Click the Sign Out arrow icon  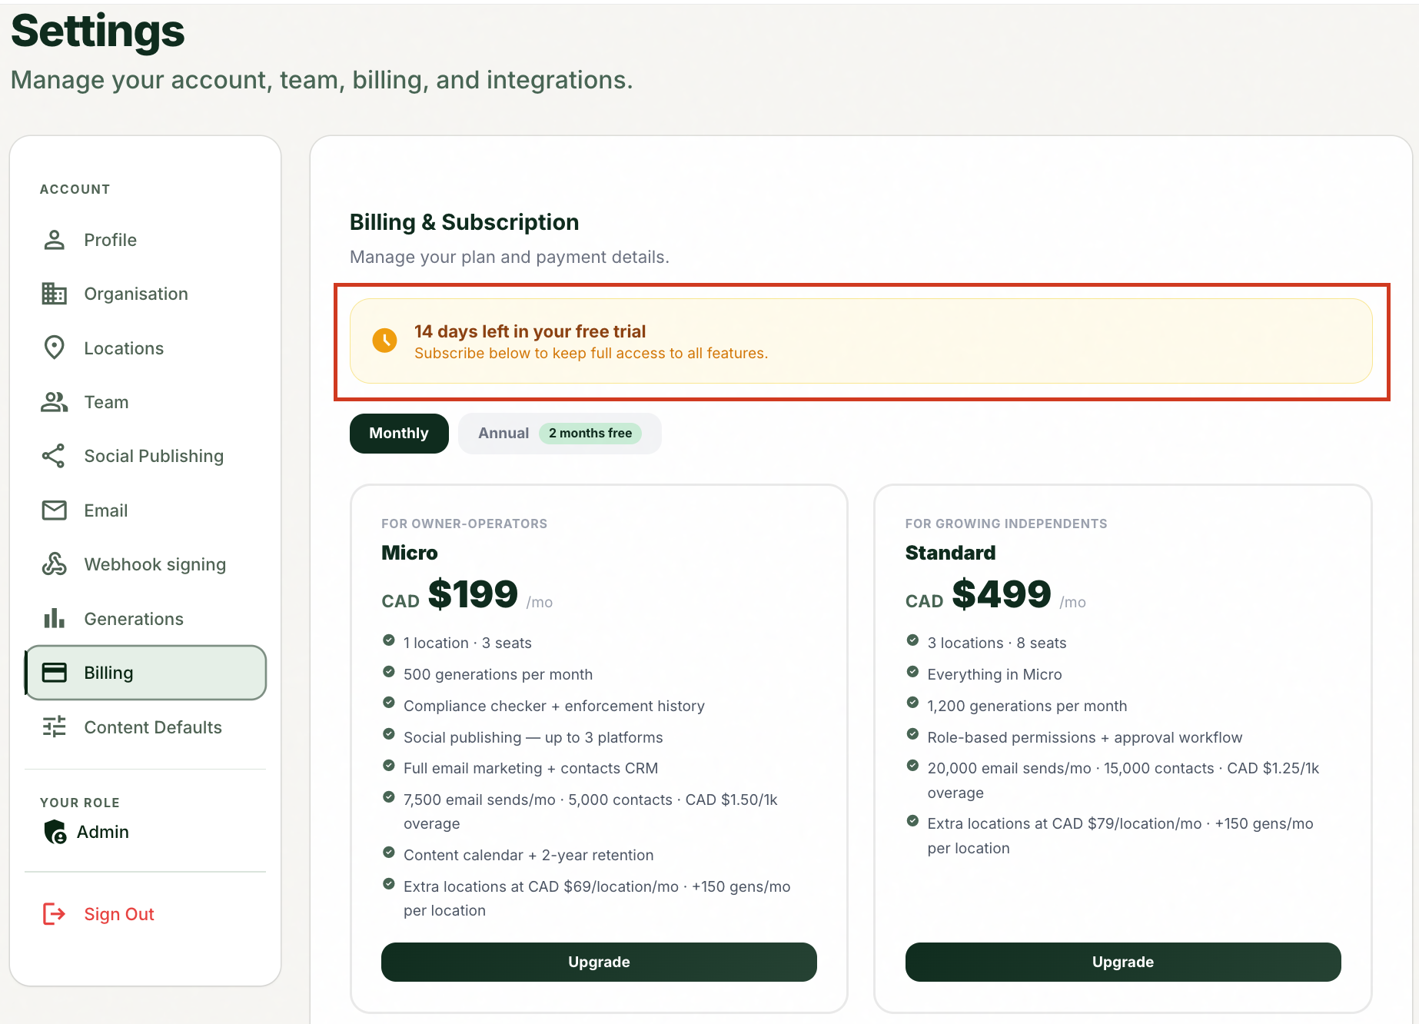[x=54, y=914]
